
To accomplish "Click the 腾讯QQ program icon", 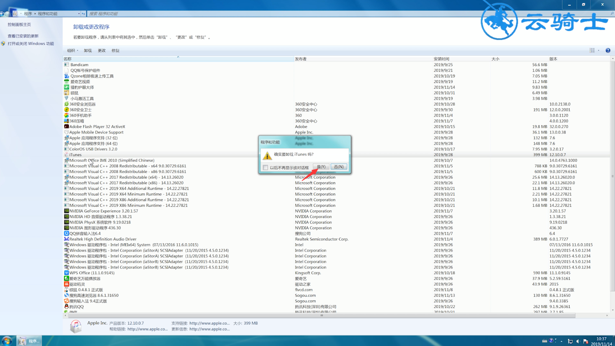I will point(67,307).
